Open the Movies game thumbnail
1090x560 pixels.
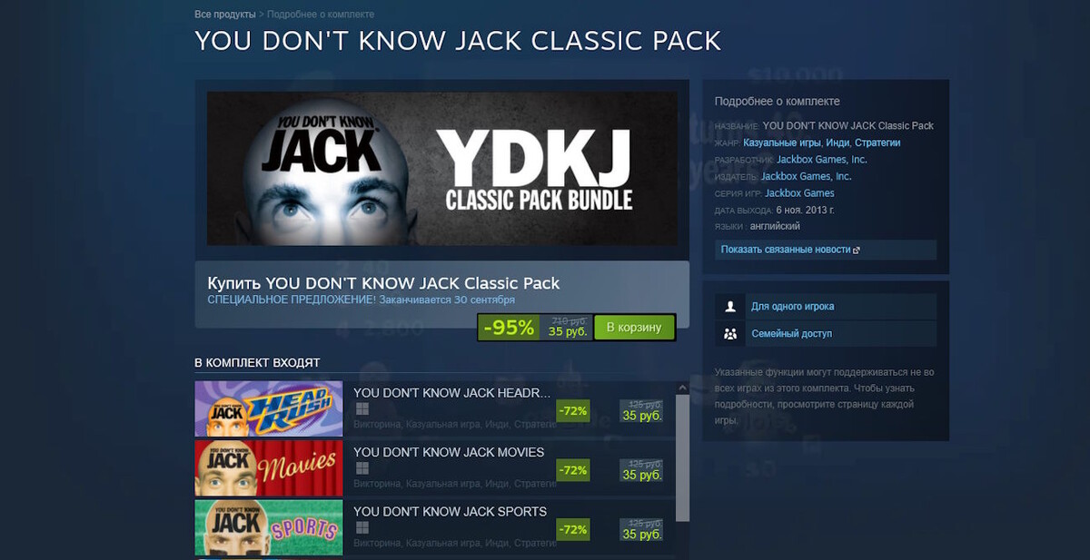point(269,468)
